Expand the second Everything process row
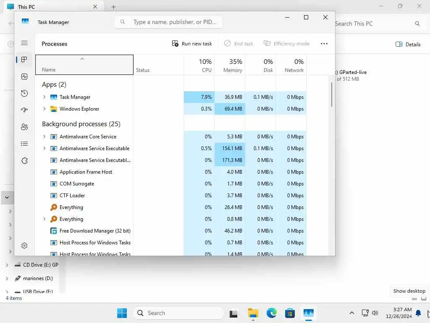 (x=45, y=219)
